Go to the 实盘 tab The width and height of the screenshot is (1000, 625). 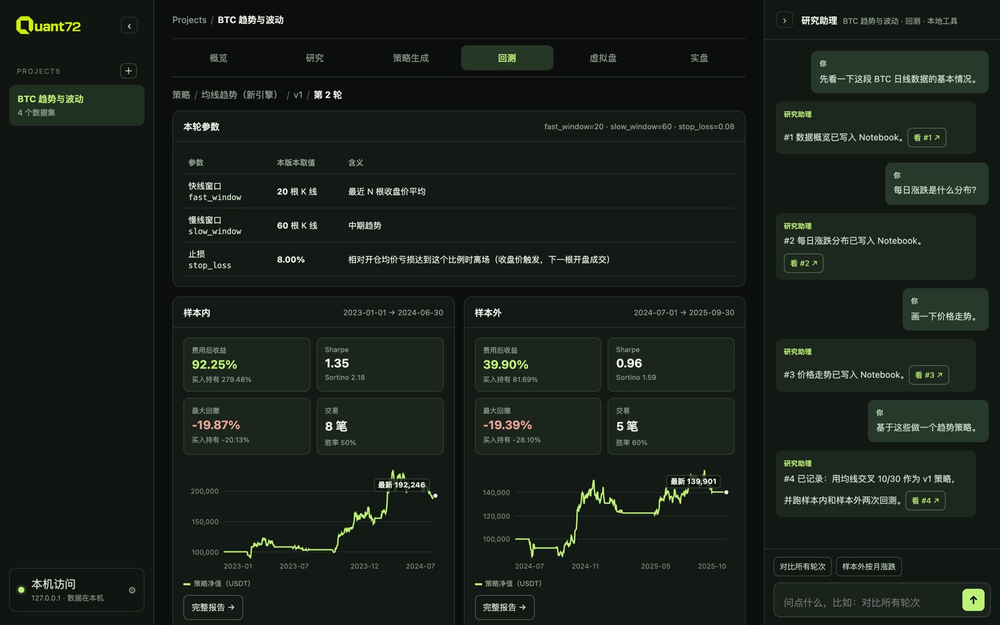click(x=699, y=57)
